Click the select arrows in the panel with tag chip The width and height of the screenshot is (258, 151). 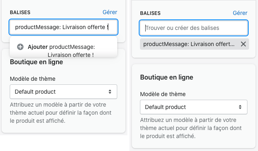click(x=240, y=107)
